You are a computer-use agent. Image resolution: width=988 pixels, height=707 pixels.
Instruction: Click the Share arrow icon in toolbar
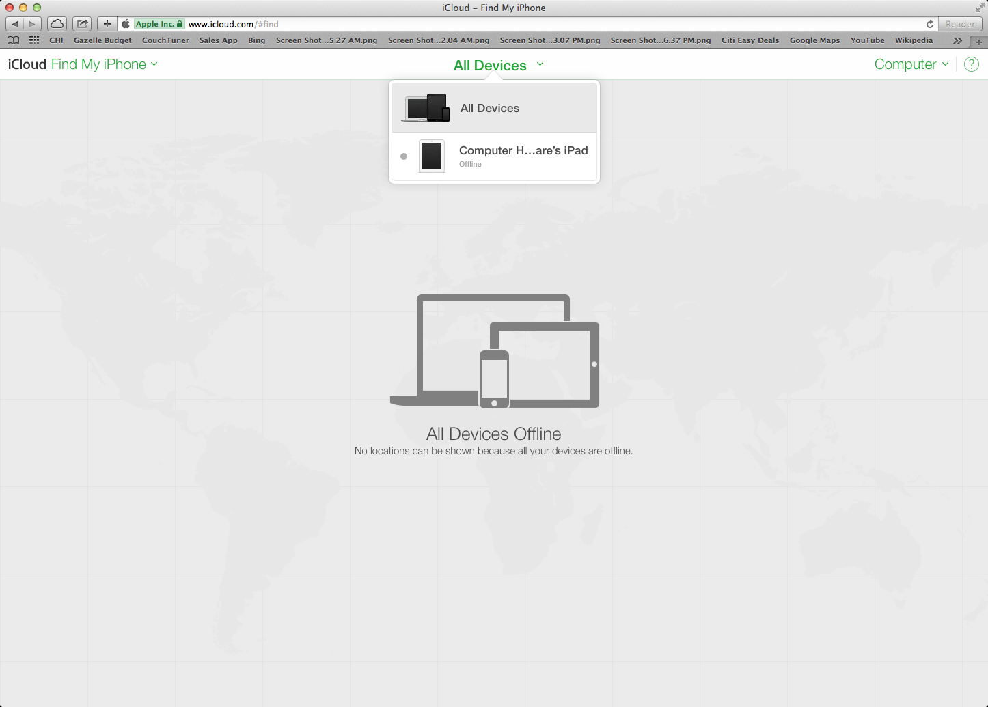83,24
